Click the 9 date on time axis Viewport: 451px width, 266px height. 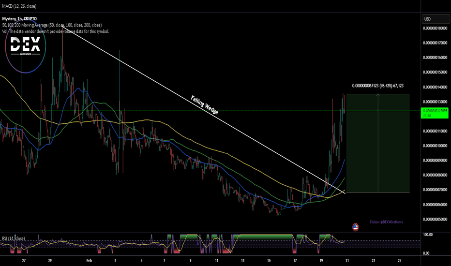[x=190, y=261]
